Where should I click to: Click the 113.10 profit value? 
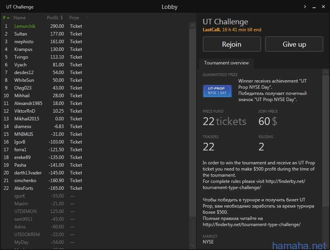coord(57,57)
